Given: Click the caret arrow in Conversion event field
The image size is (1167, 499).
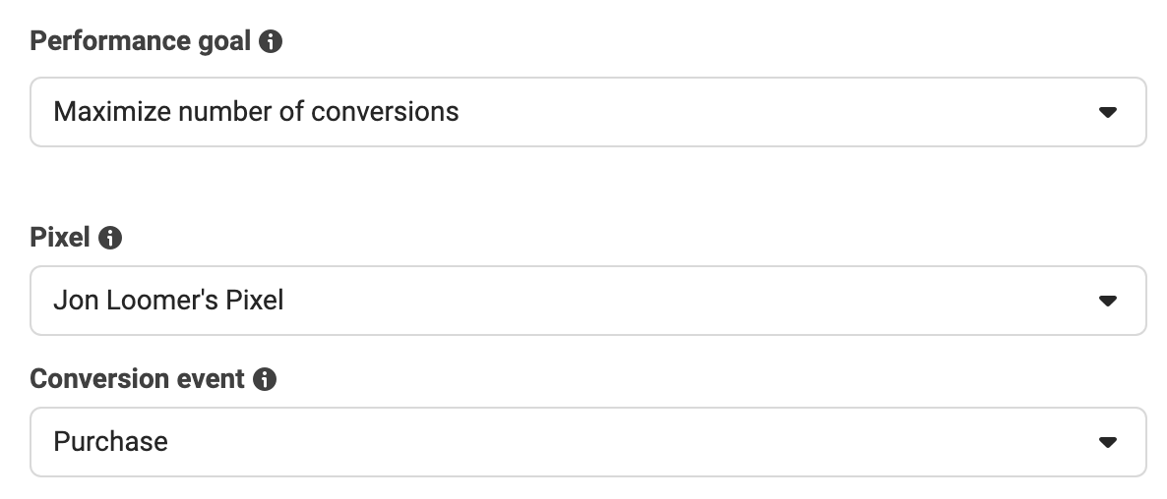Looking at the screenshot, I should tap(1107, 442).
